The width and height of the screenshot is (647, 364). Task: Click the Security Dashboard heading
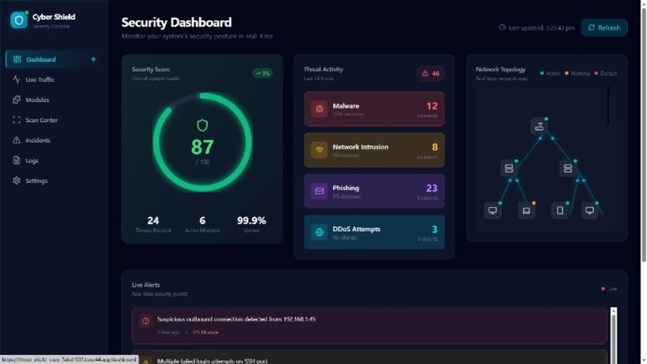pos(177,22)
